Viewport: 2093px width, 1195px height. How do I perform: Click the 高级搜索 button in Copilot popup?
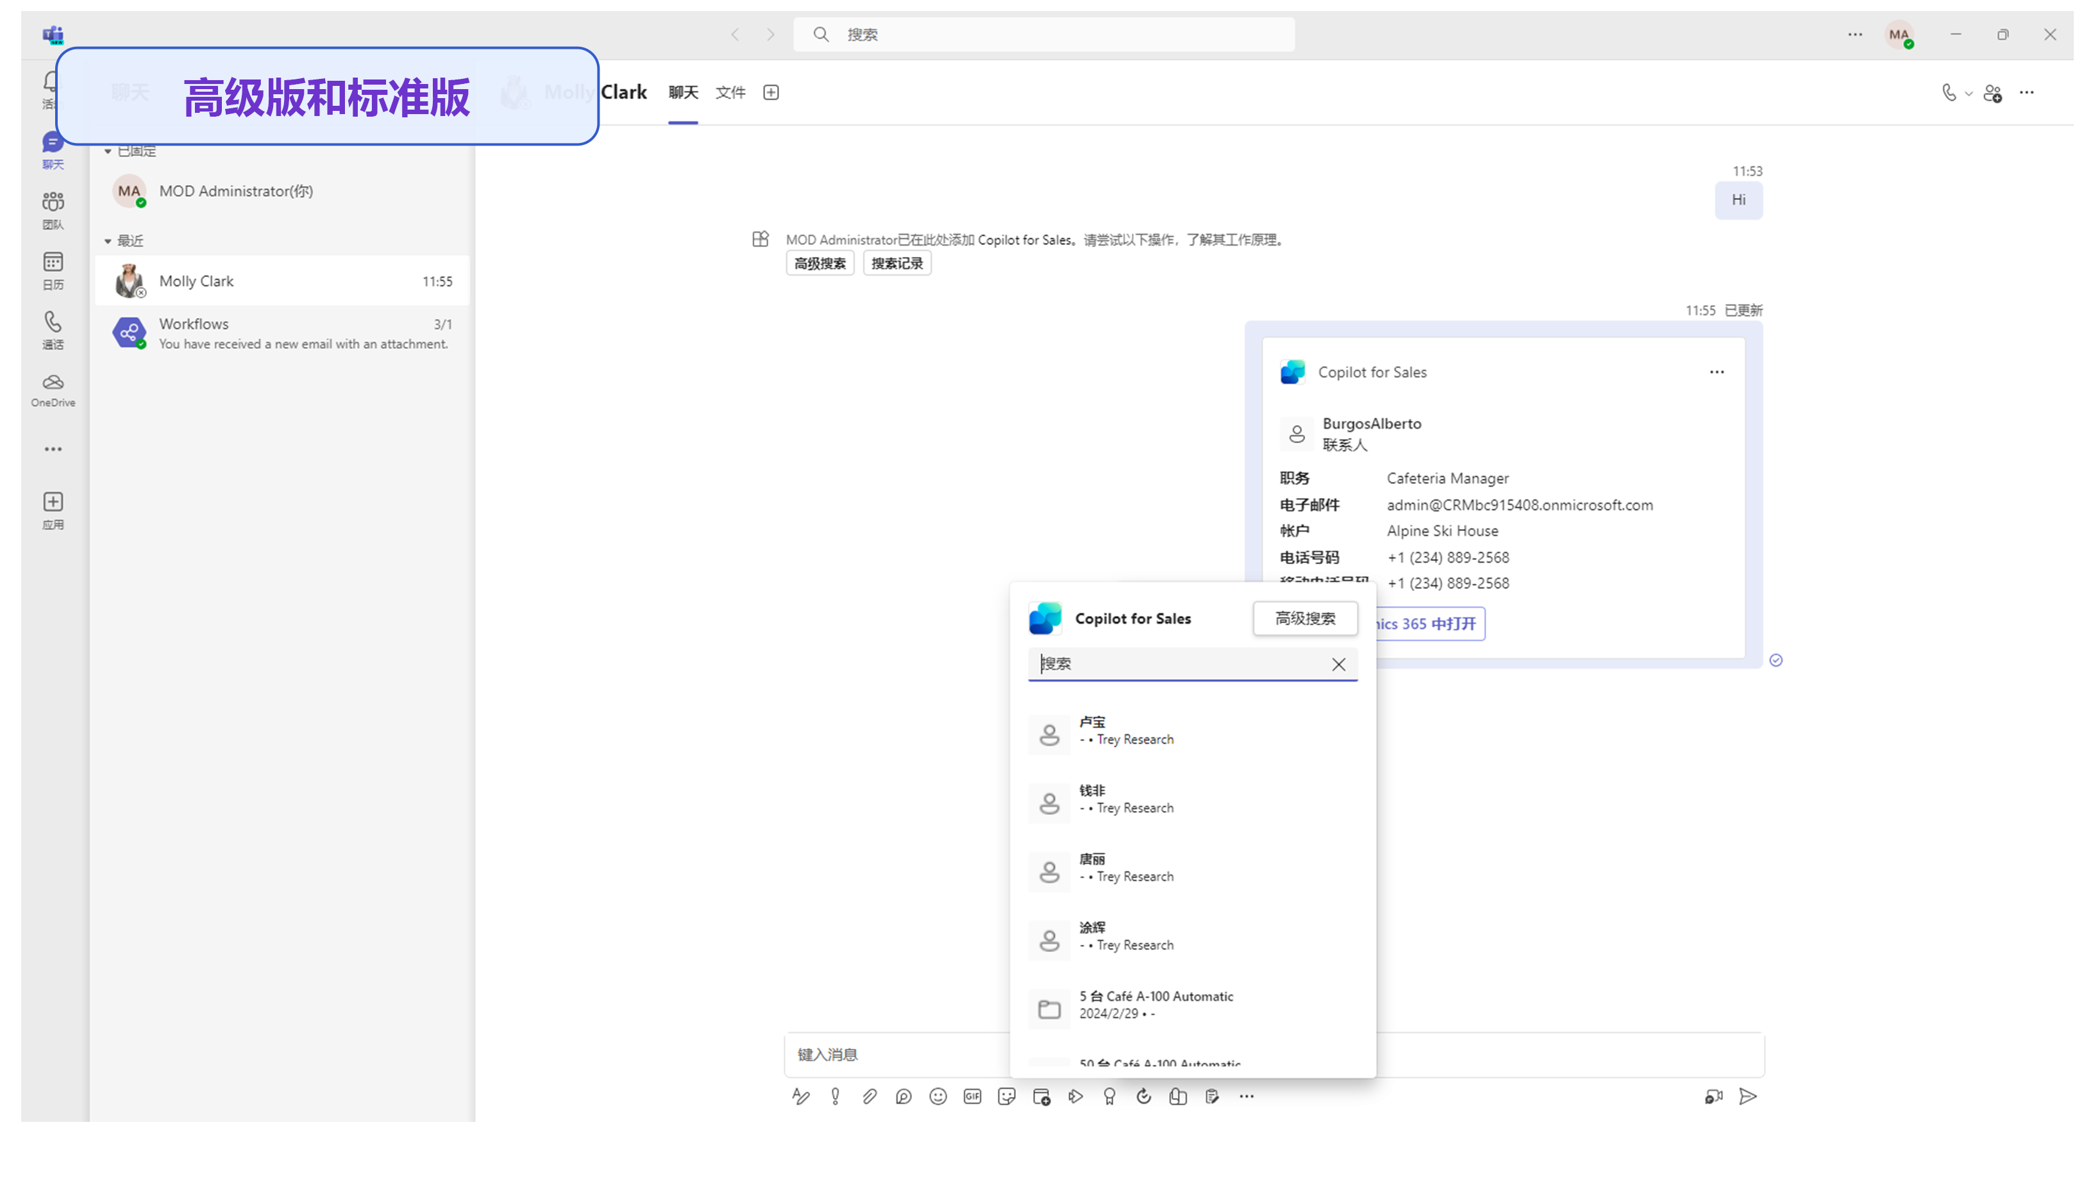click(1304, 618)
